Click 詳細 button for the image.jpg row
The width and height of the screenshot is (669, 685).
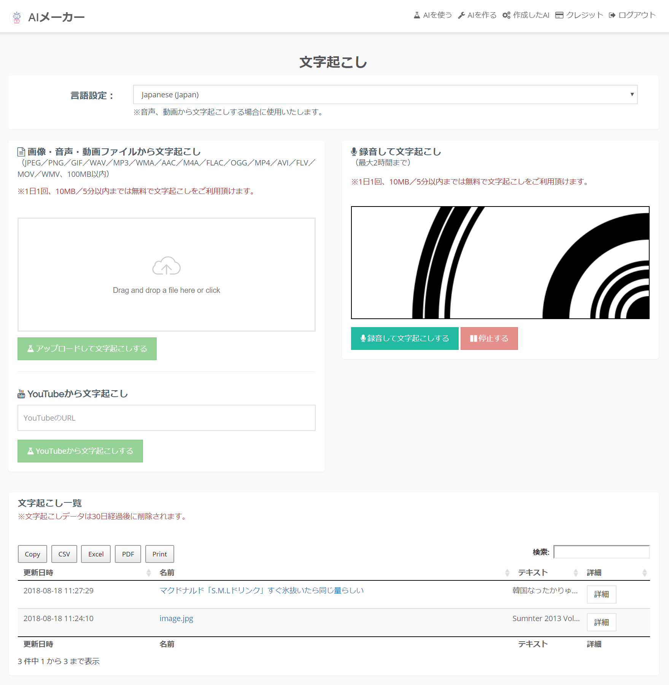click(x=601, y=623)
